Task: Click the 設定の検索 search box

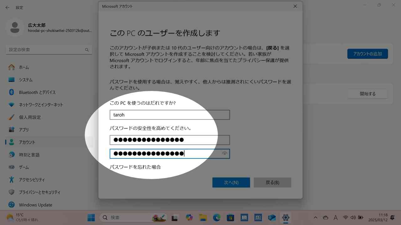Action: click(49, 50)
